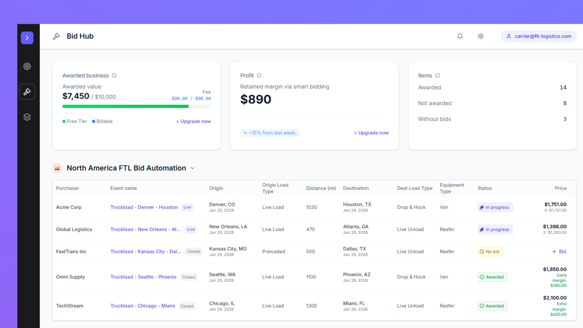Viewport: 583px width, 328px height.
Task: Open Truckload - Seattle - Phoenix event
Action: pyautogui.click(x=143, y=277)
